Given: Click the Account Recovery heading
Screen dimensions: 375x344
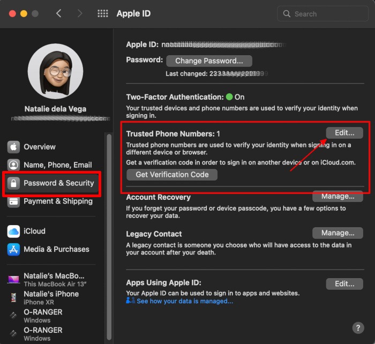Looking at the screenshot, I should (x=159, y=197).
